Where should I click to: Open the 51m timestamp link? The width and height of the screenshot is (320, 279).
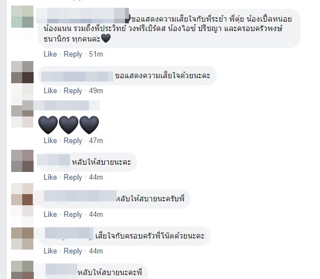point(96,54)
